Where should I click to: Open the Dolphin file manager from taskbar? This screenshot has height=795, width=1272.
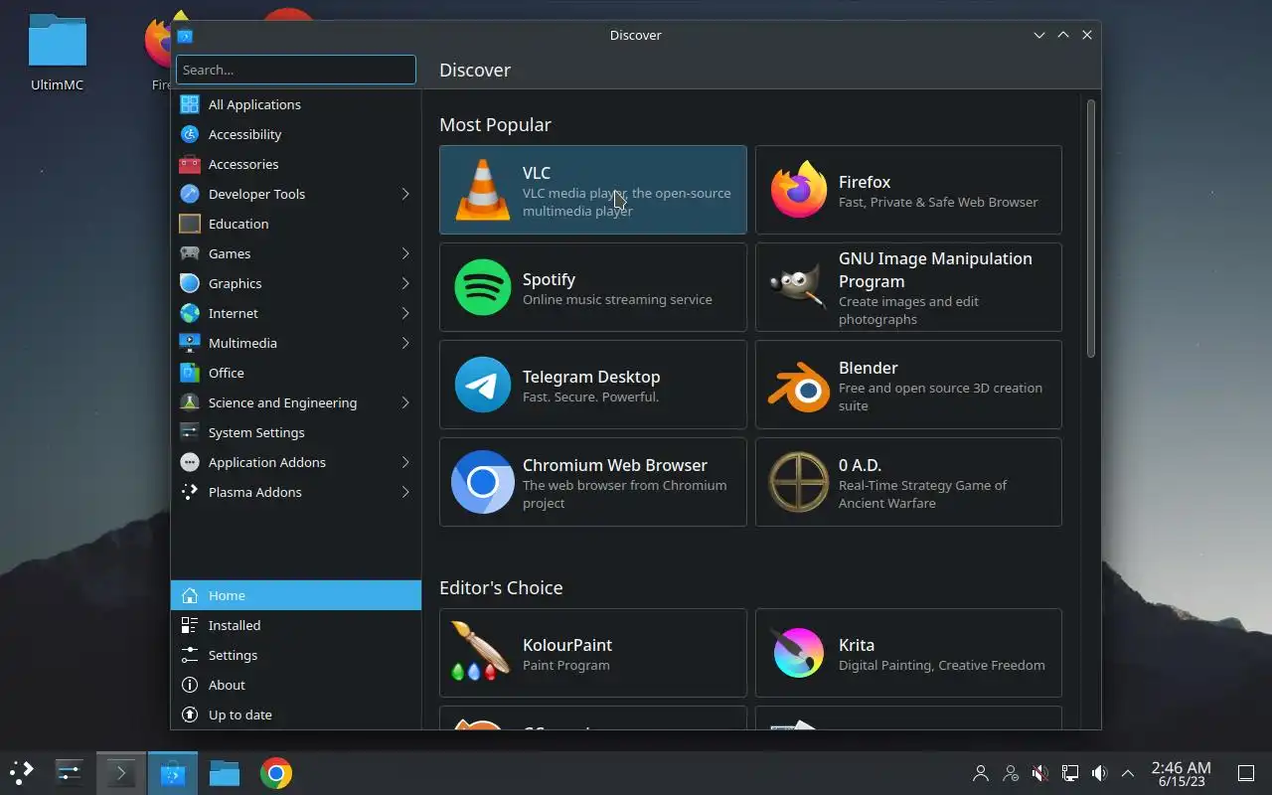point(225,772)
